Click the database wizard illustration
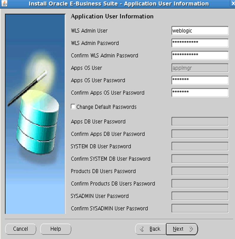The width and height of the screenshot is (235, 239). click(x=35, y=114)
